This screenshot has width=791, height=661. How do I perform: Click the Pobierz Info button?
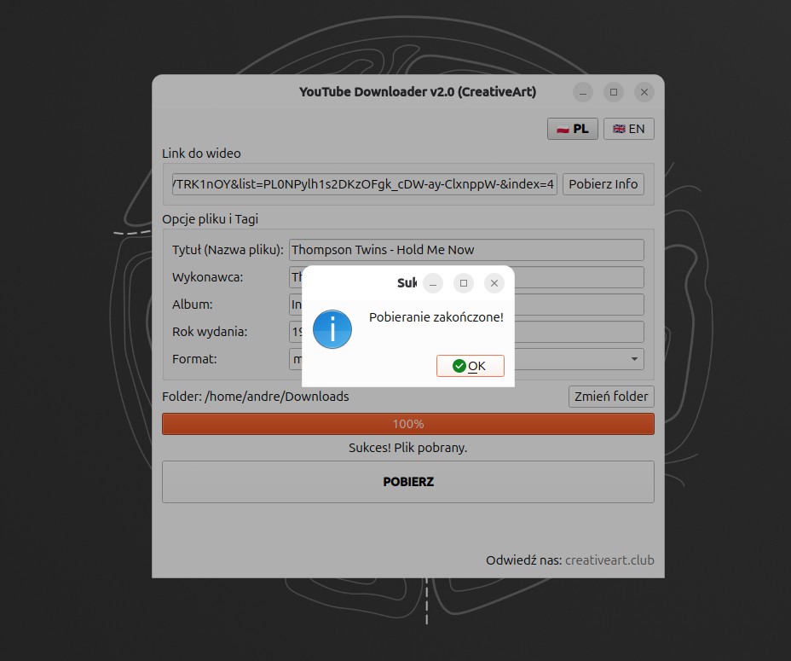pyautogui.click(x=603, y=184)
